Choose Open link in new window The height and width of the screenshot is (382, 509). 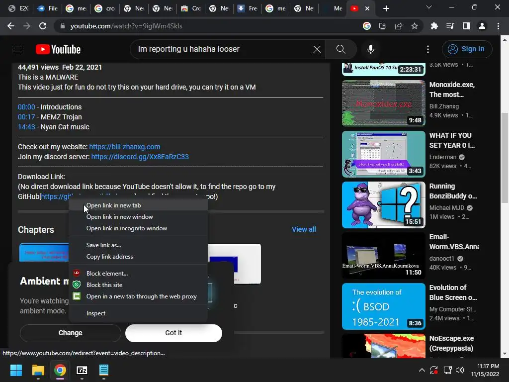[138, 217]
